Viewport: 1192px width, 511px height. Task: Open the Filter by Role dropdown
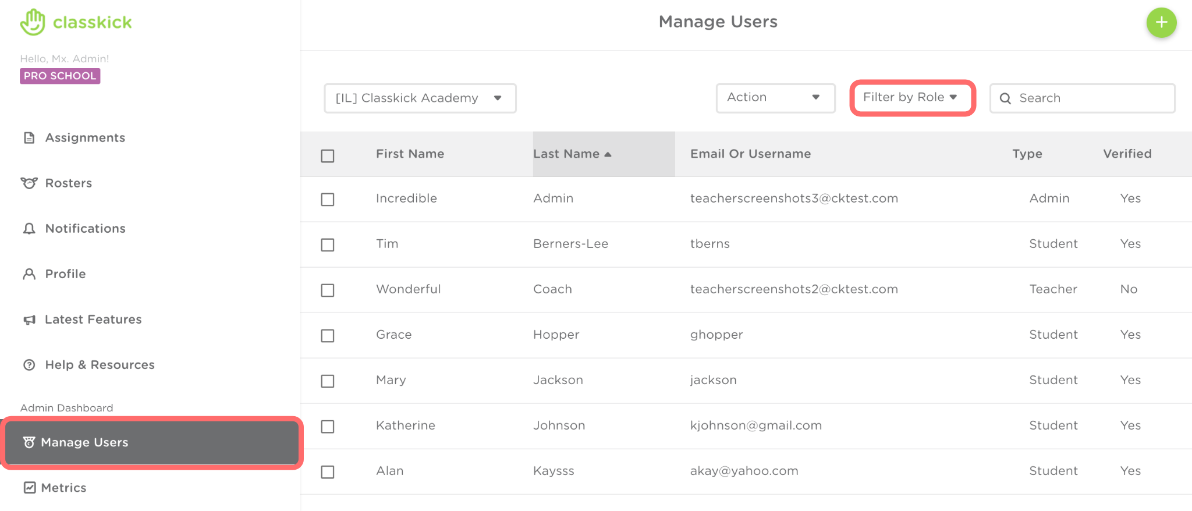pos(911,98)
